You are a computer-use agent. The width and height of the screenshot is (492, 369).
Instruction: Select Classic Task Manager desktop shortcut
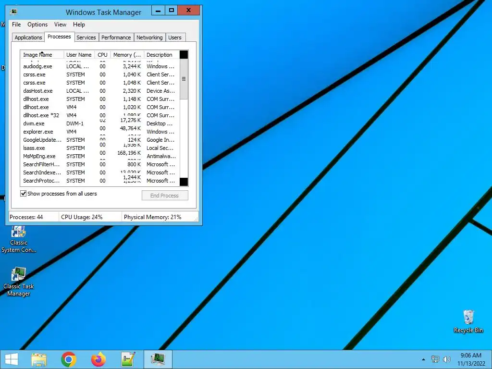[x=19, y=282]
